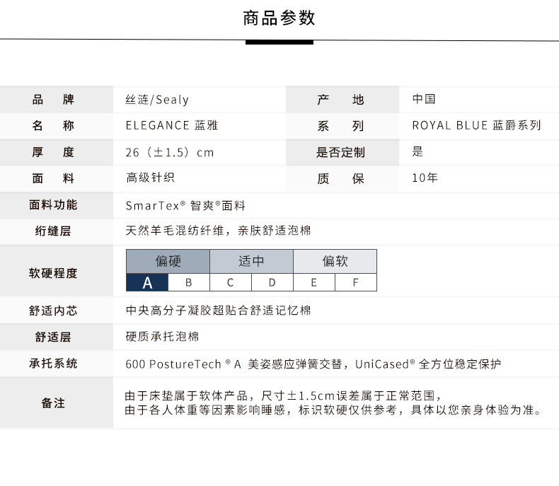
Task: Click 600 PostureTech support system text
Action: tap(313, 364)
